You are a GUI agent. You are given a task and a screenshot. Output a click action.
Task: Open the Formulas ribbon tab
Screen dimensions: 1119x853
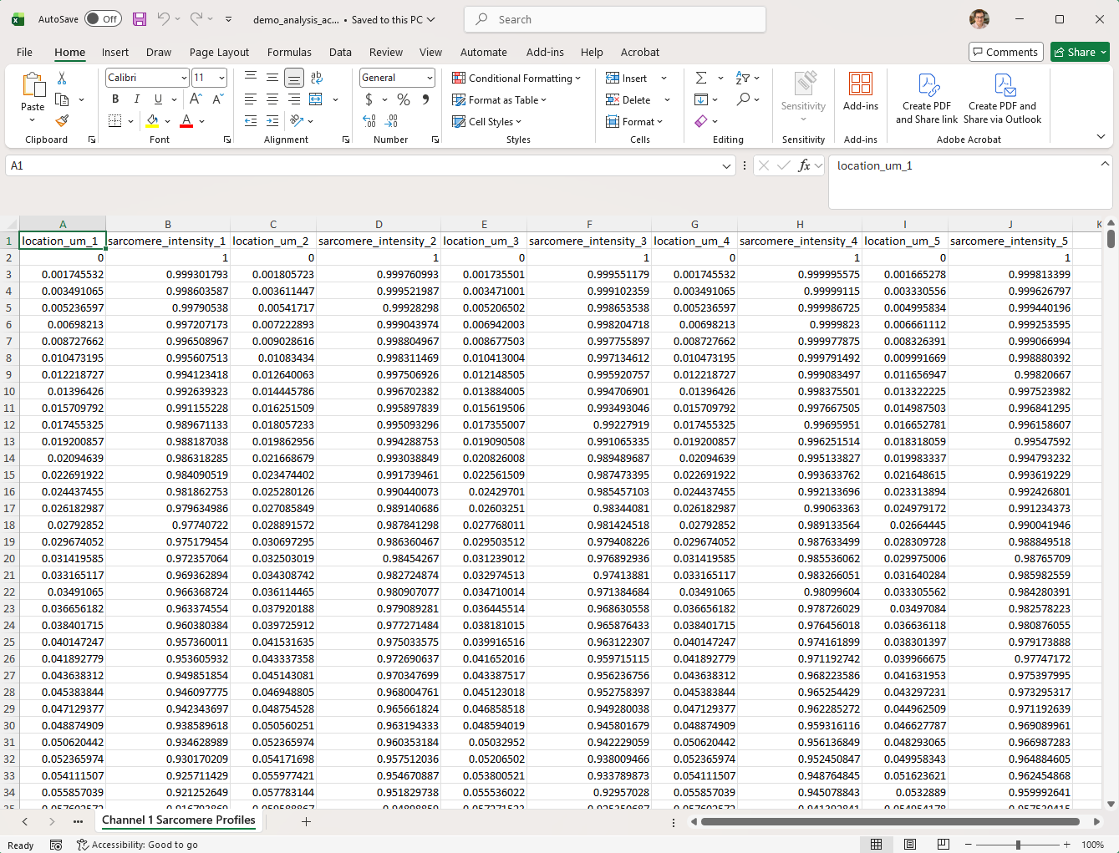click(289, 52)
